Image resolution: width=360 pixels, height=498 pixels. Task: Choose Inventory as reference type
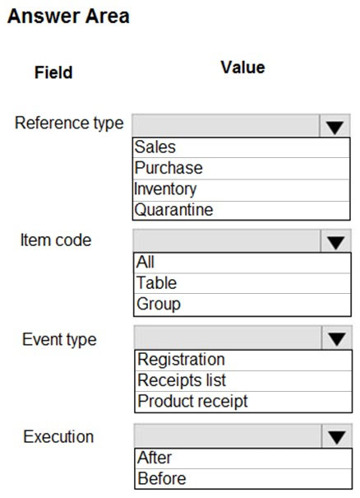[242, 190]
